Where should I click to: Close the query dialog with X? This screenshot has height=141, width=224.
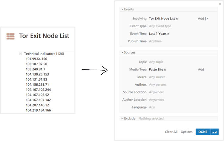click(x=220, y=4)
